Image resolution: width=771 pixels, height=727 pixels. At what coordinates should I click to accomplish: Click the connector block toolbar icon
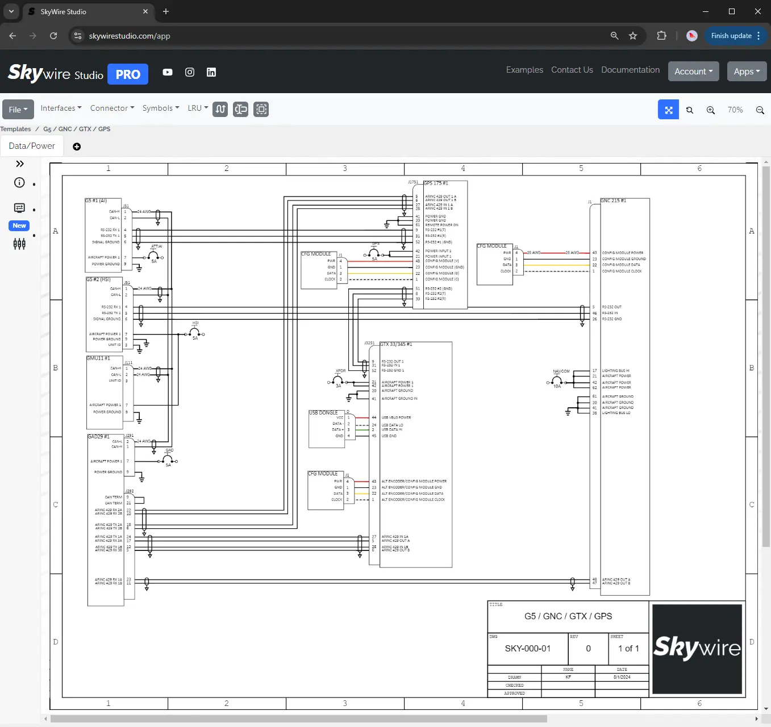click(x=241, y=109)
